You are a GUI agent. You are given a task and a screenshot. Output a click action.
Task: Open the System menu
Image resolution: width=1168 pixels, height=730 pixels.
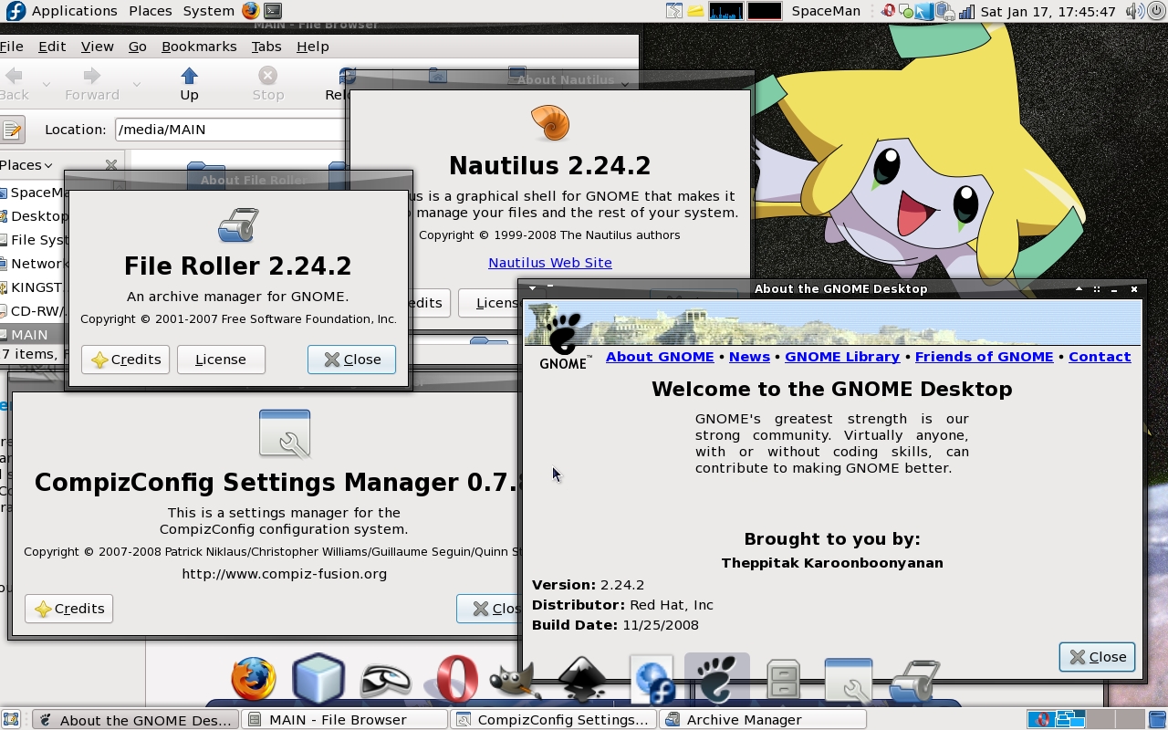click(x=208, y=11)
